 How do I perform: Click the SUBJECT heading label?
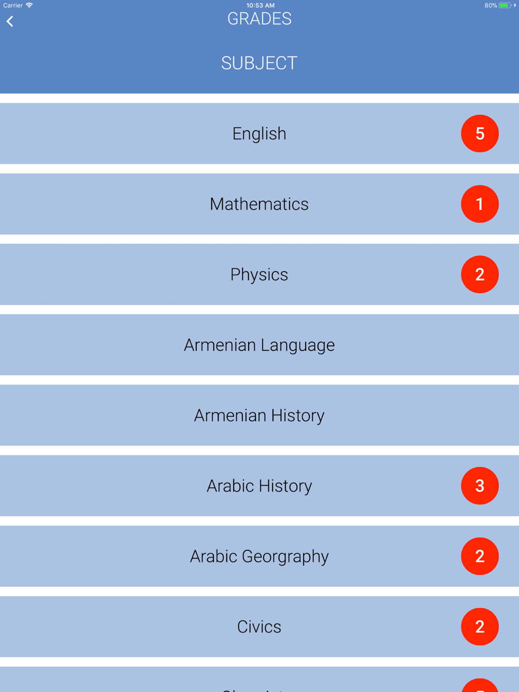pyautogui.click(x=259, y=63)
